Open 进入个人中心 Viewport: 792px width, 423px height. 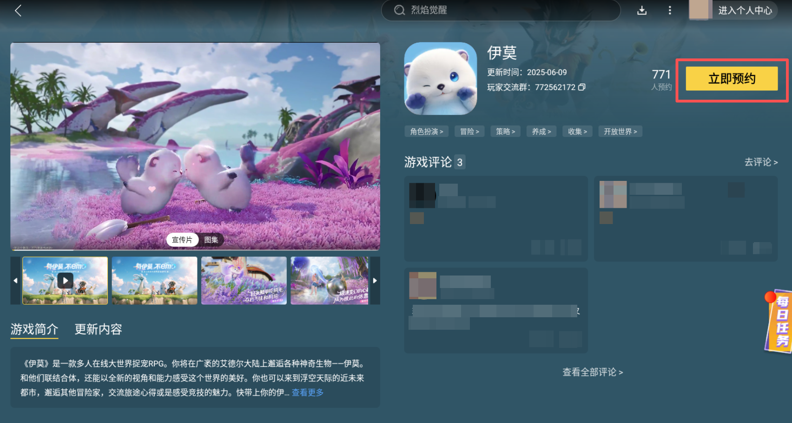point(746,10)
